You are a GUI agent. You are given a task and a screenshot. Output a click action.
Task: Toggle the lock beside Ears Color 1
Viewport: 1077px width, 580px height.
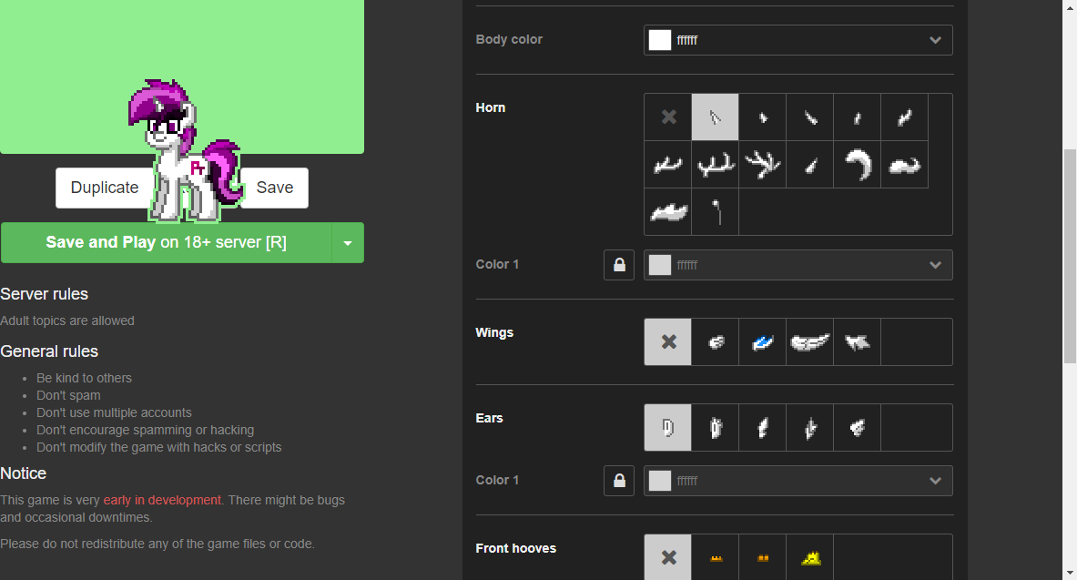619,481
